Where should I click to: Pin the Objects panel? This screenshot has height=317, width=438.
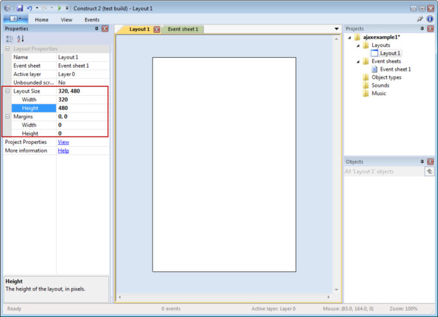tap(422, 161)
